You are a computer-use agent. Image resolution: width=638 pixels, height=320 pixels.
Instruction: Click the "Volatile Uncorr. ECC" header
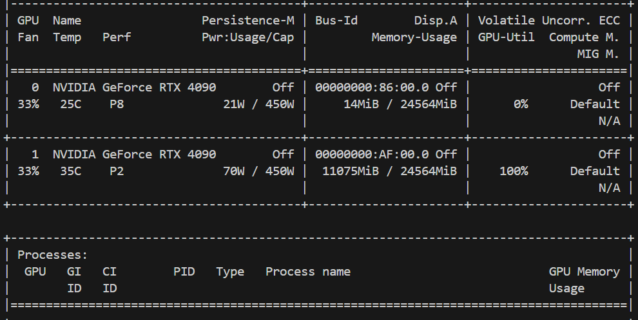coord(549,21)
